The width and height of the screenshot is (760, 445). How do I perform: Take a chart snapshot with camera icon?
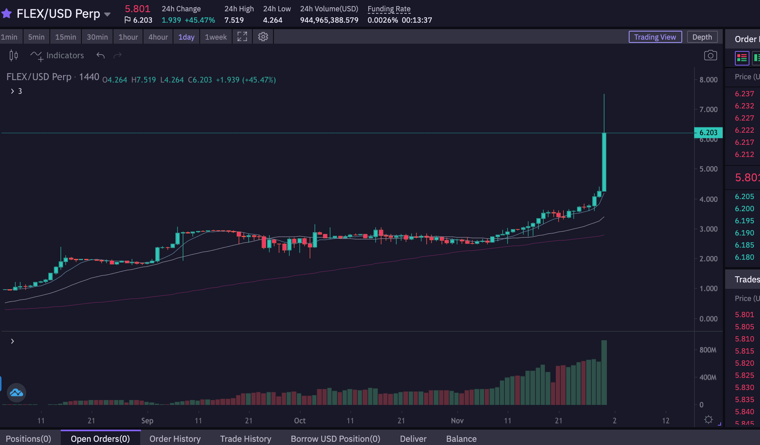[710, 55]
